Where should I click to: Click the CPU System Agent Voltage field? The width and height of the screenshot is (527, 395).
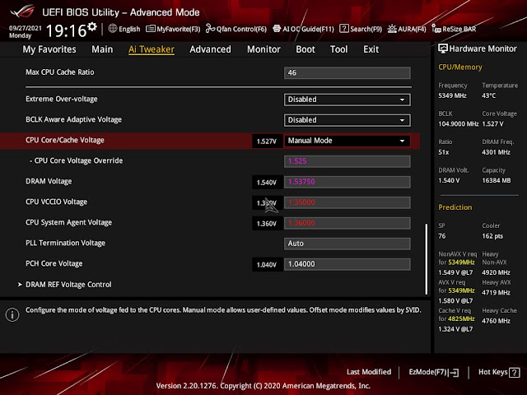click(347, 223)
